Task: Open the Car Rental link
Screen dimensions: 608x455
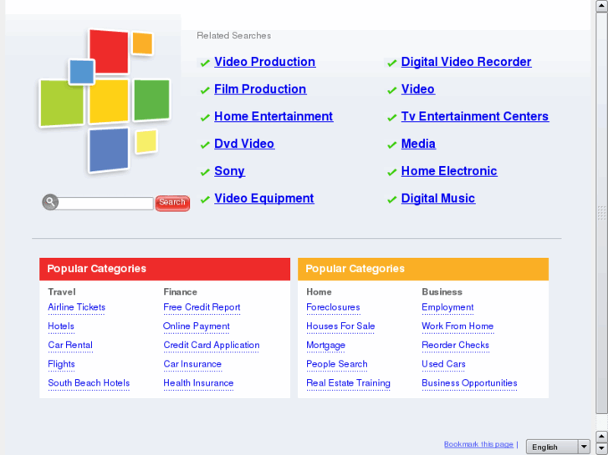Action: coord(70,346)
